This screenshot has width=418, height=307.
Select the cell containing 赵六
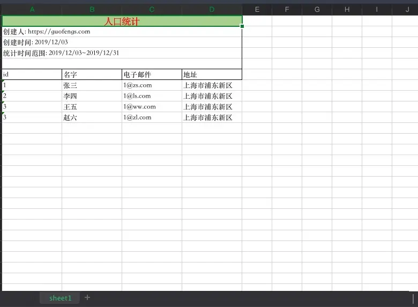pos(92,118)
